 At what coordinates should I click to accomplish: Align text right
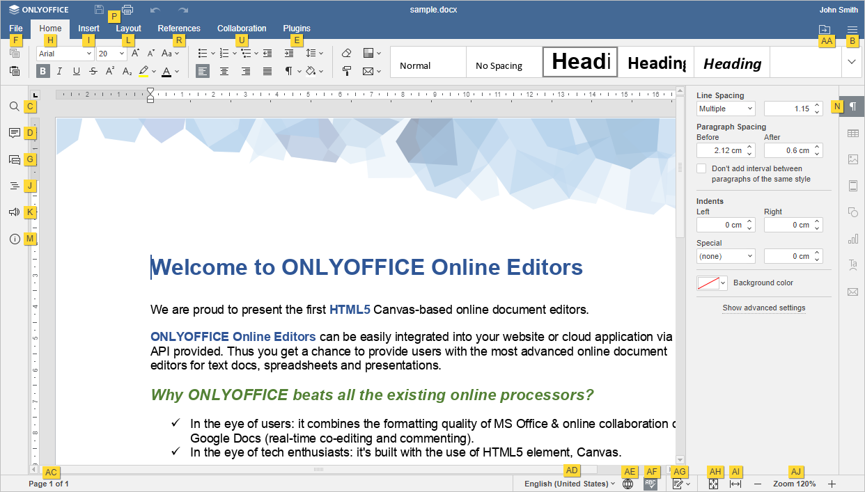(246, 70)
